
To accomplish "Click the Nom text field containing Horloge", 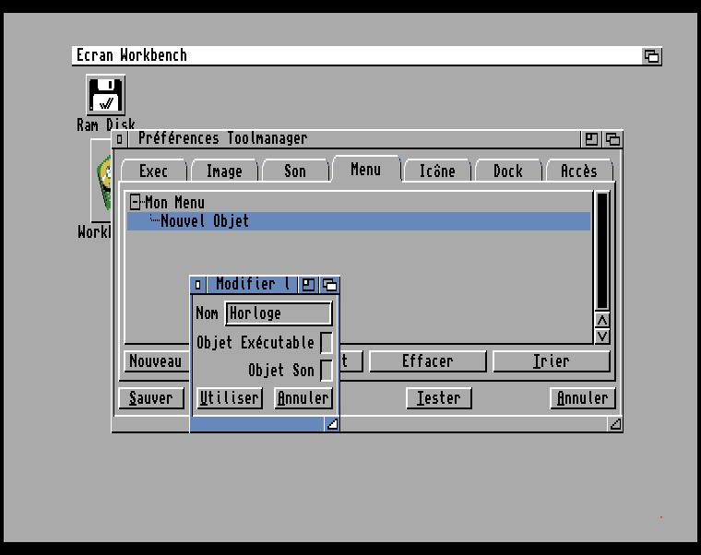I will [x=278, y=313].
